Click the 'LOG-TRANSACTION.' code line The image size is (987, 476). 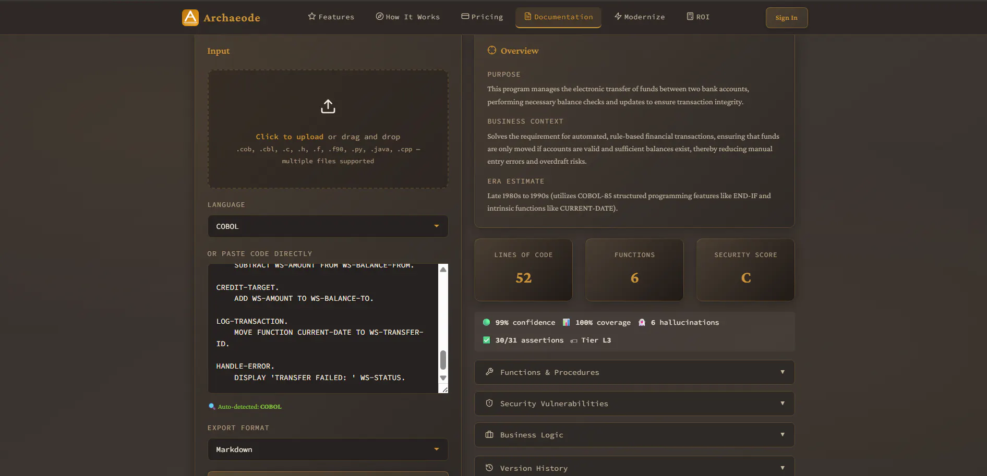coord(252,321)
